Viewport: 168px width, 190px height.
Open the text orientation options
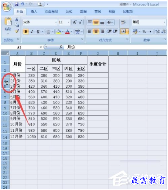[110, 22]
